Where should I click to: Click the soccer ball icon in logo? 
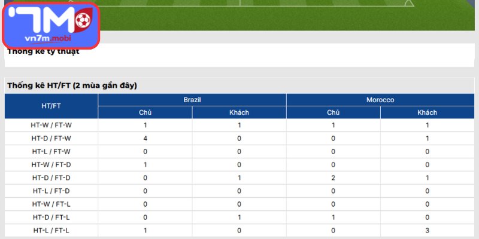point(83,20)
